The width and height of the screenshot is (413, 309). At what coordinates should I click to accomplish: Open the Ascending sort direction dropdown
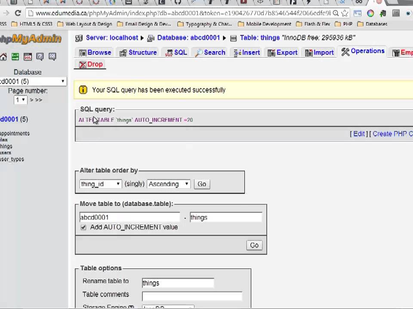169,184
